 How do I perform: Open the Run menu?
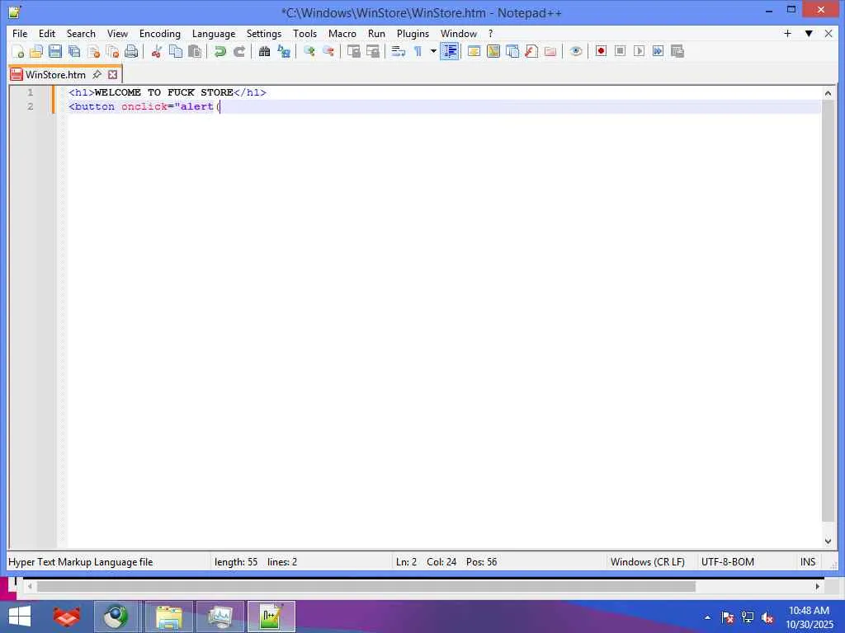[x=376, y=33]
